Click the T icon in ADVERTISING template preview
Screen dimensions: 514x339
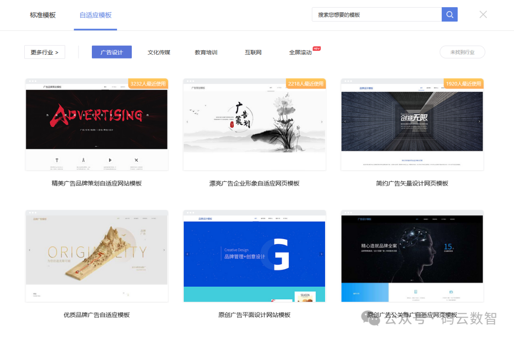[57, 160]
